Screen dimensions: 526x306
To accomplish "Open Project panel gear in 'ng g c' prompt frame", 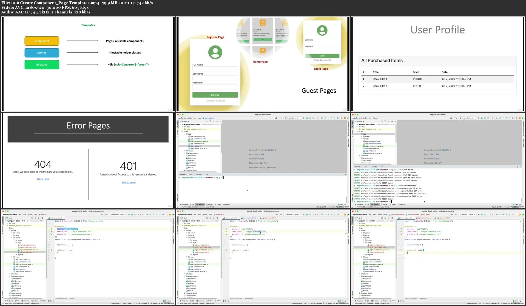I will pyautogui.click(x=217, y=121).
